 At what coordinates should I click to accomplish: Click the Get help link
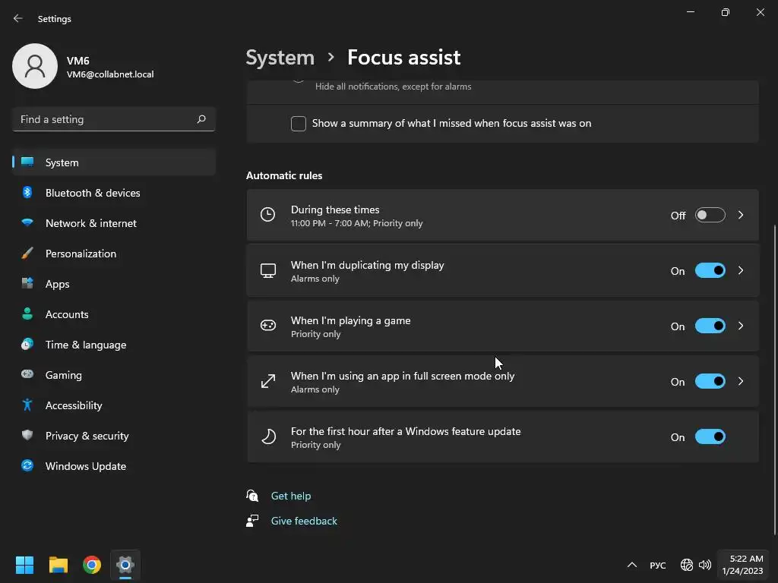tap(291, 496)
